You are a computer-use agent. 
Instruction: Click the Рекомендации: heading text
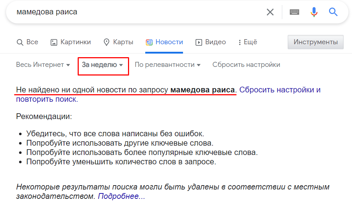pyautogui.click(x=44, y=117)
